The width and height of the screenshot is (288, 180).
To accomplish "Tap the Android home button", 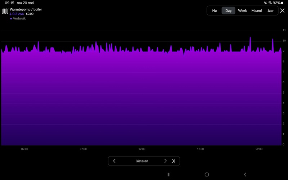I will coord(207,175).
